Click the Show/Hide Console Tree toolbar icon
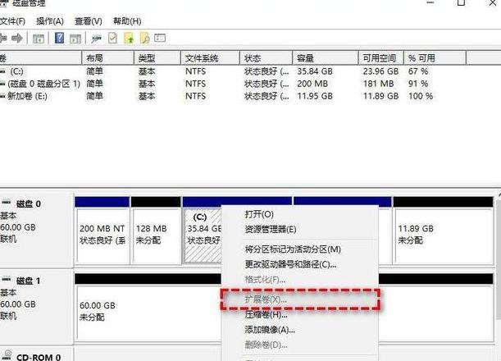This screenshot has height=361, width=501. coord(39,39)
